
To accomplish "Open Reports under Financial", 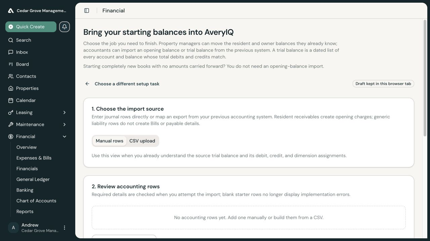I will [x=25, y=212].
